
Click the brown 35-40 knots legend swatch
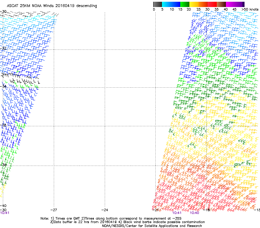coord(221,4)
